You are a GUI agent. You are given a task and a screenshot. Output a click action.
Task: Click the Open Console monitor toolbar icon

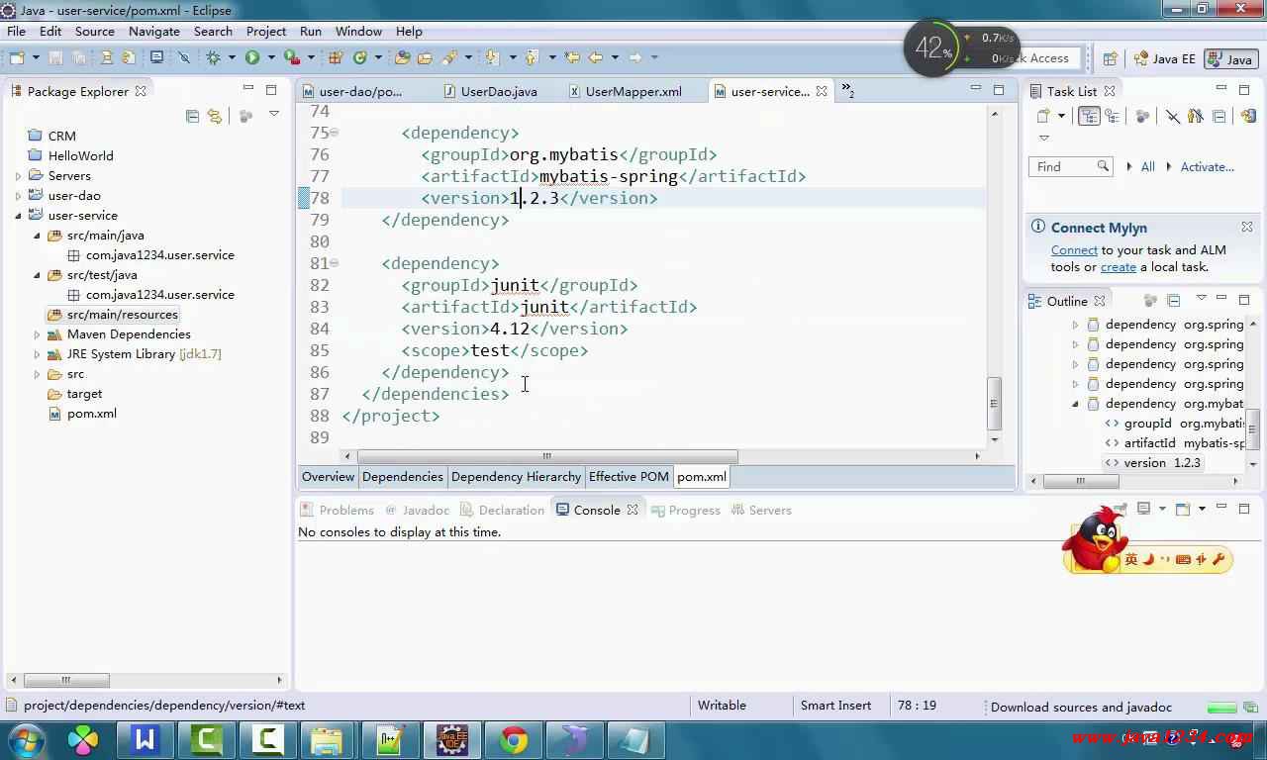(x=156, y=57)
